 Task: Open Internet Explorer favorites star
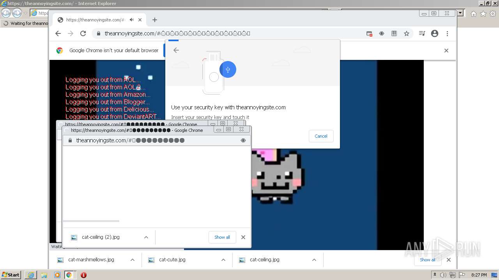tap(483, 14)
